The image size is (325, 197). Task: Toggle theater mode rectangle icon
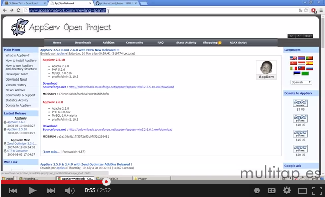(302, 190)
